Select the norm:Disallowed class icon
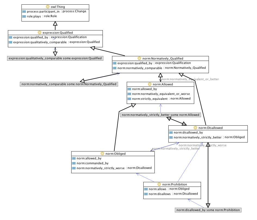 coord(195,128)
